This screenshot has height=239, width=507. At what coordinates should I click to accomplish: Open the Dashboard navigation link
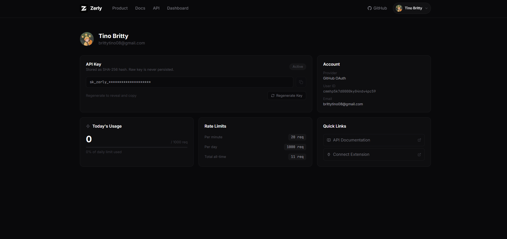(178, 8)
